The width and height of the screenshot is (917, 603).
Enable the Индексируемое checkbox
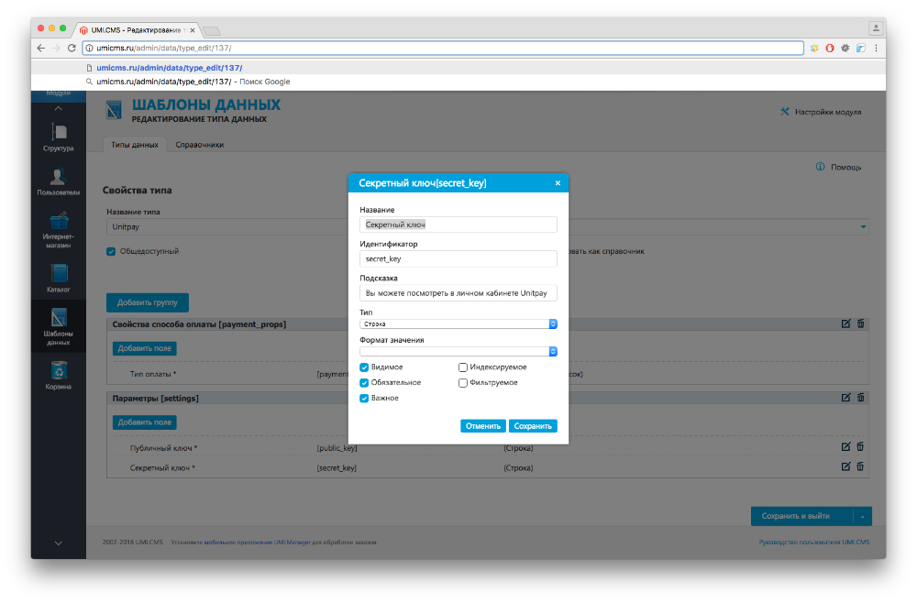pos(463,367)
